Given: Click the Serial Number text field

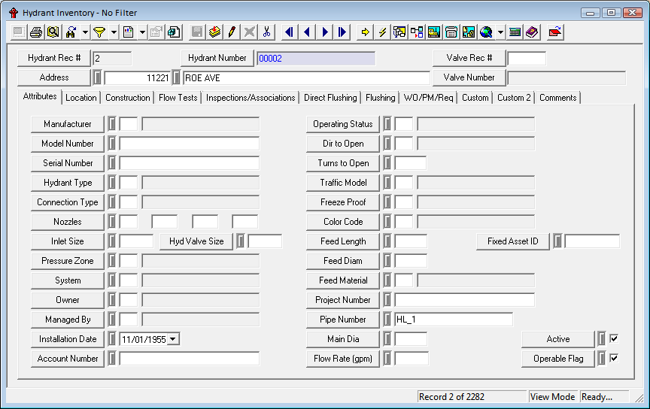Looking at the screenshot, I should click(x=189, y=163).
